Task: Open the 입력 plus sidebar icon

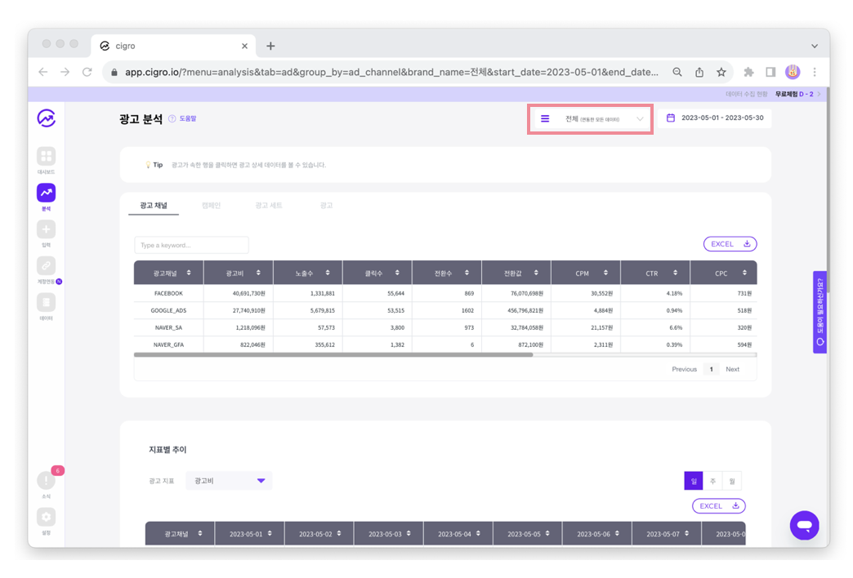Action: (x=47, y=229)
